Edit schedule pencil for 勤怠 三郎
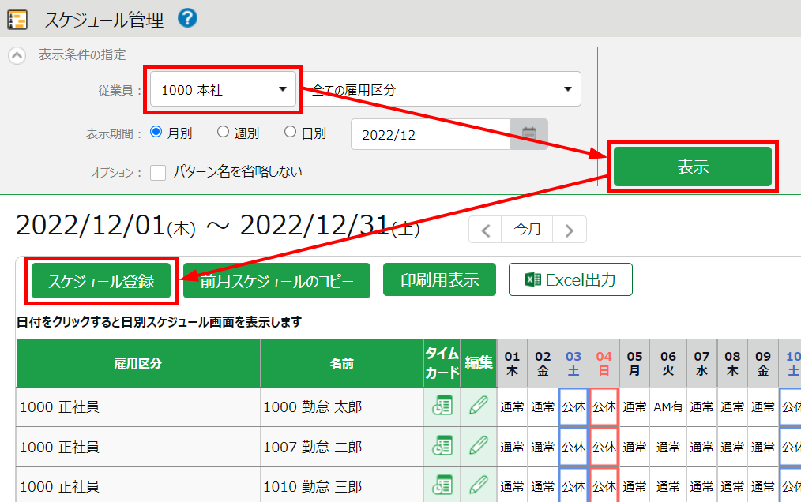 click(478, 484)
